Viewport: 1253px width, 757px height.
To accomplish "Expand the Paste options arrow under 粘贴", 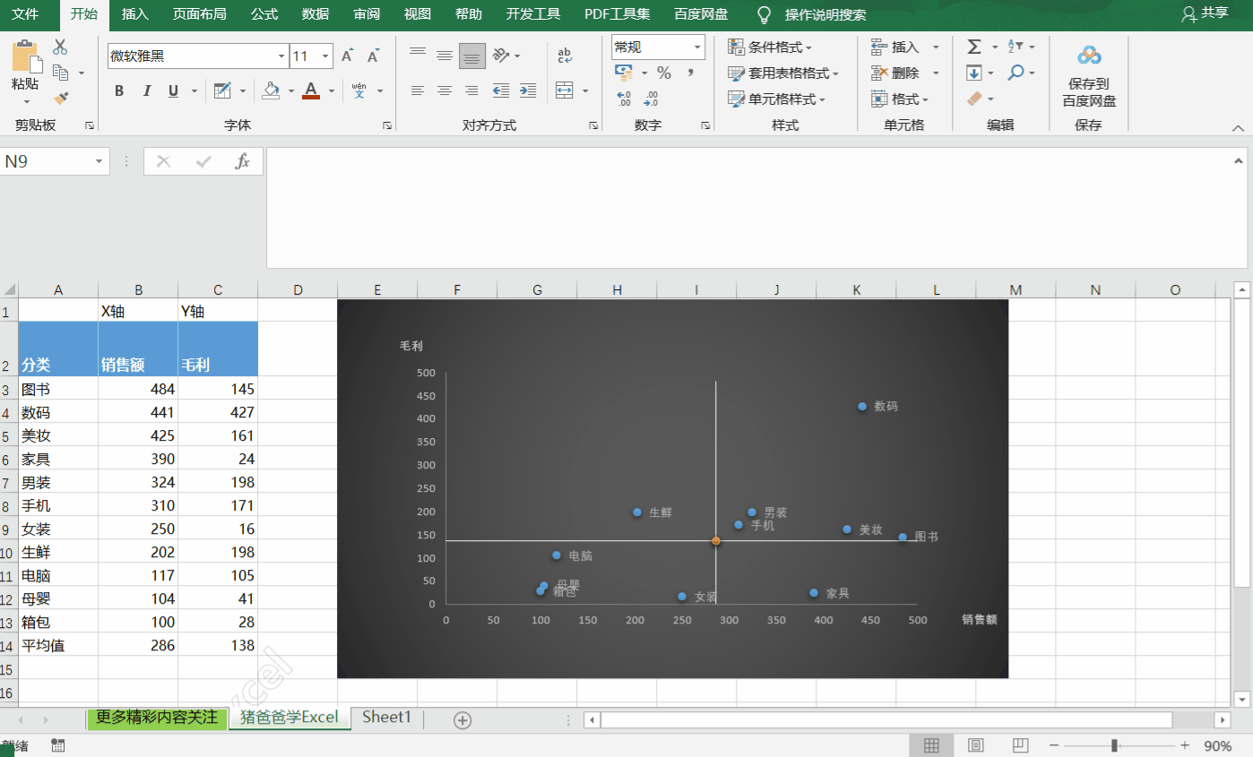I will 25,101.
